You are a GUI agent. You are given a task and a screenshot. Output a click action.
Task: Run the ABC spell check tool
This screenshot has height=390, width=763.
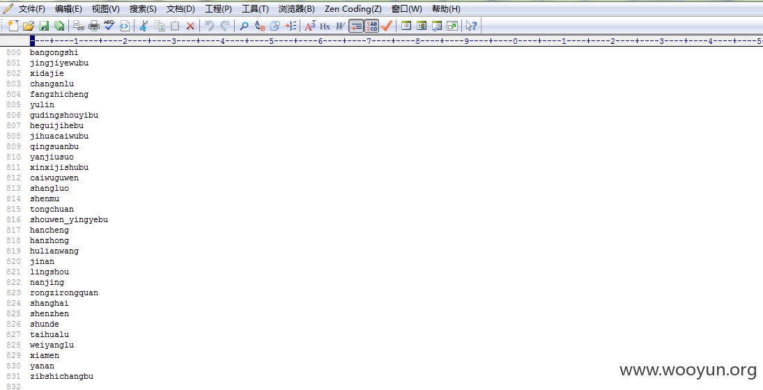(x=109, y=26)
